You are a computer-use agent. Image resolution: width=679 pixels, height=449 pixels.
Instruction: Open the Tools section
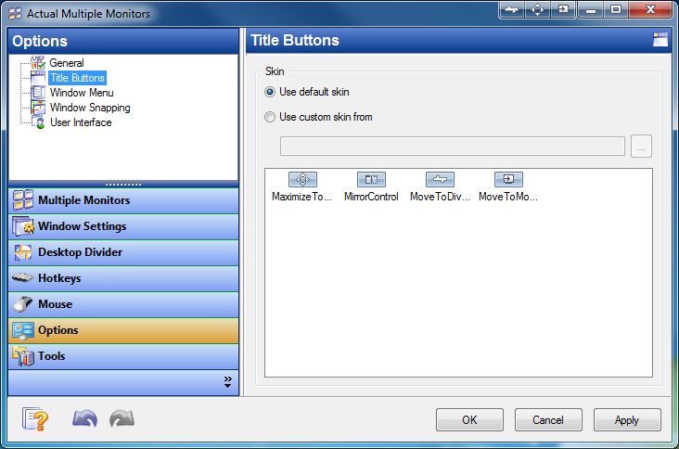(x=123, y=356)
